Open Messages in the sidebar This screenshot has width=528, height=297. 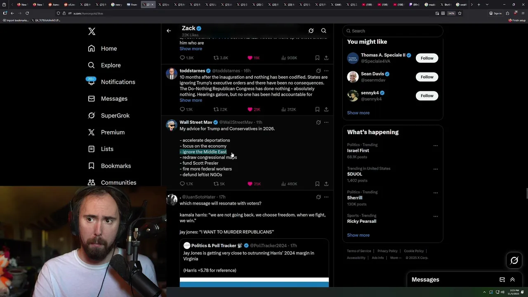[x=108, y=99]
